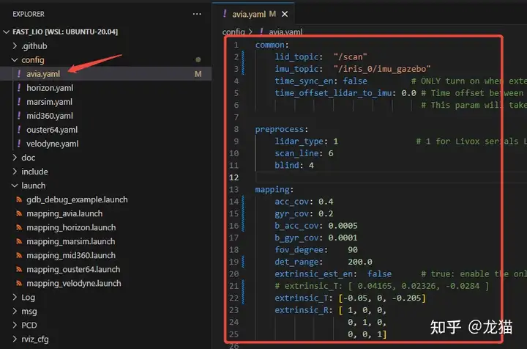This screenshot has height=349, width=527.
Task: Open mid360.yaml file
Action: coord(50,116)
